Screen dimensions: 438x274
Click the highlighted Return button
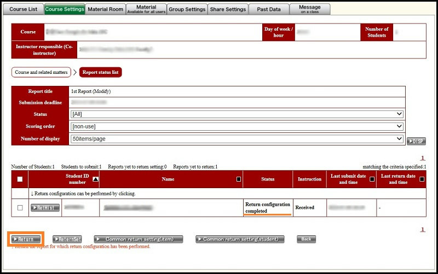coord(26,239)
